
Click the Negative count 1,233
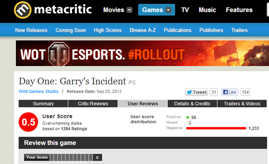pyautogui.click(x=254, y=128)
